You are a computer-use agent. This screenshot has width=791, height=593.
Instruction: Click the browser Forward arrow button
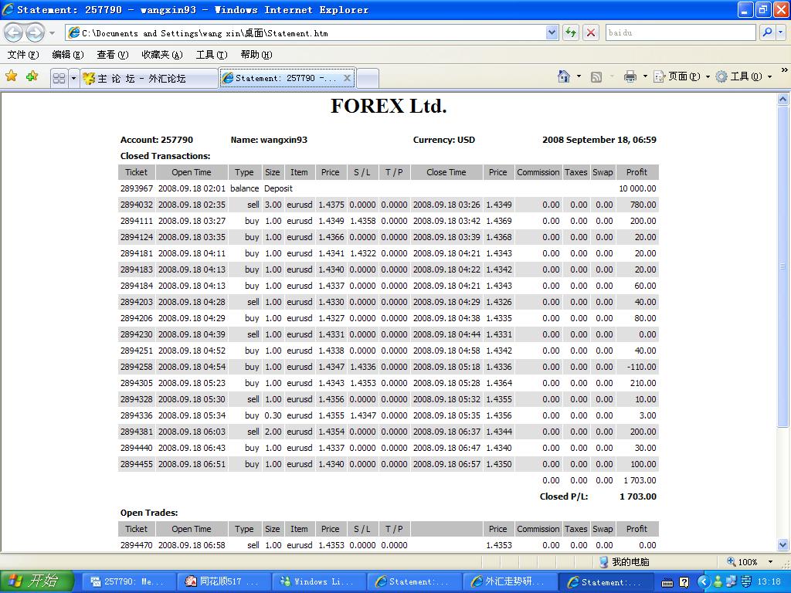pos(34,33)
